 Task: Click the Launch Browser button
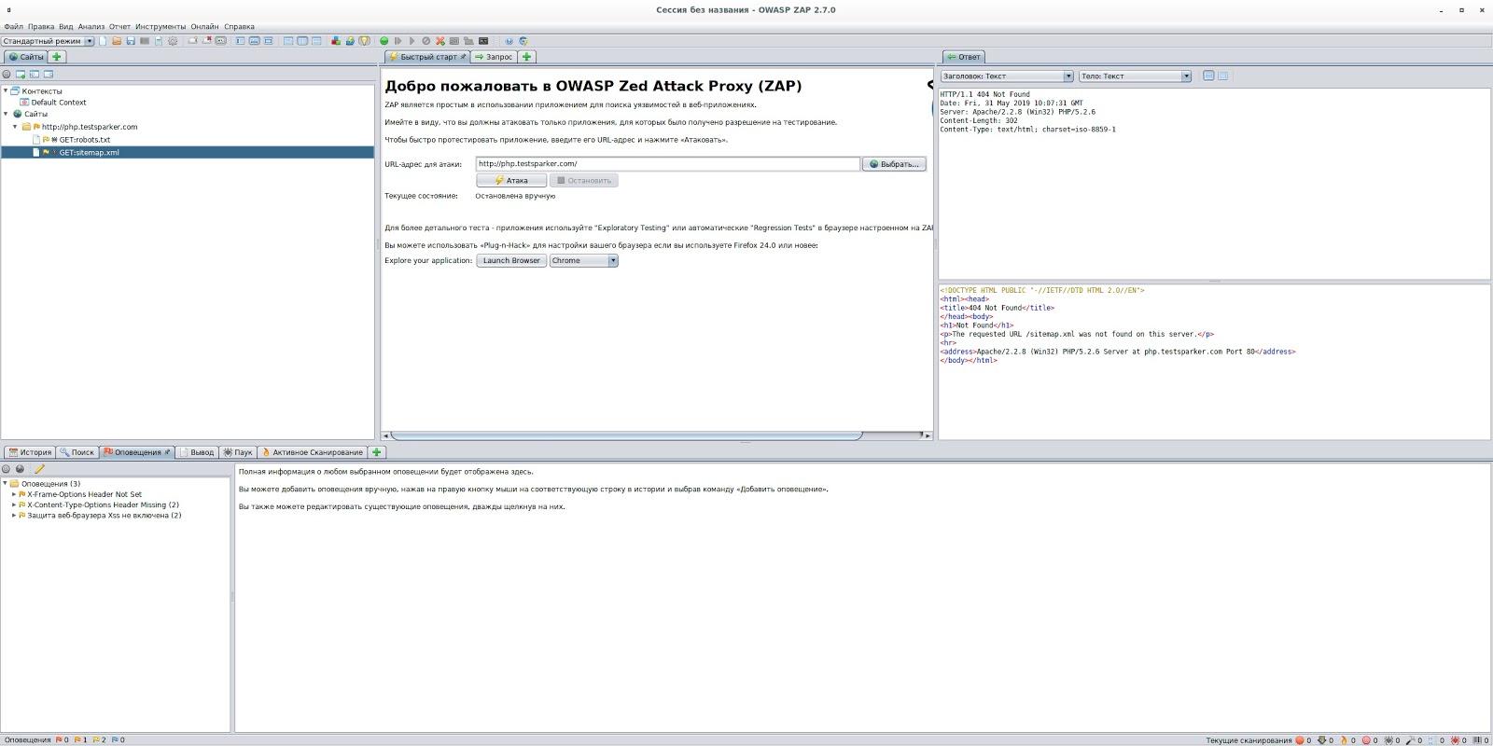(511, 260)
